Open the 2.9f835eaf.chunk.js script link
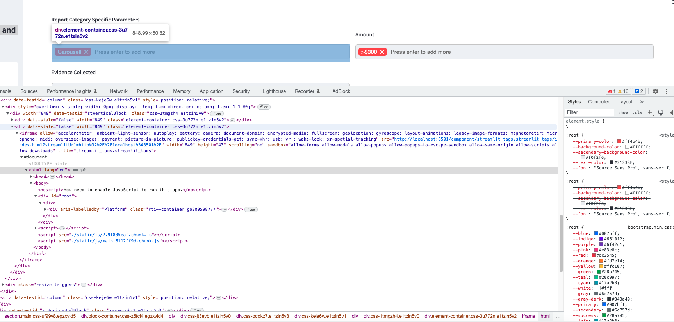This screenshot has width=674, height=322. pyautogui.click(x=112, y=235)
